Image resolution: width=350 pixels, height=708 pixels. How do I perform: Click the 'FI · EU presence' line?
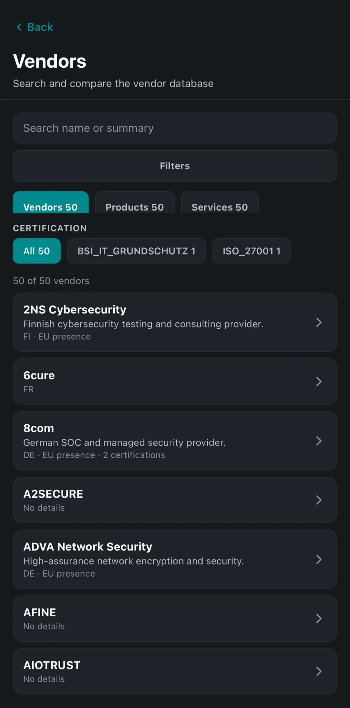(57, 337)
